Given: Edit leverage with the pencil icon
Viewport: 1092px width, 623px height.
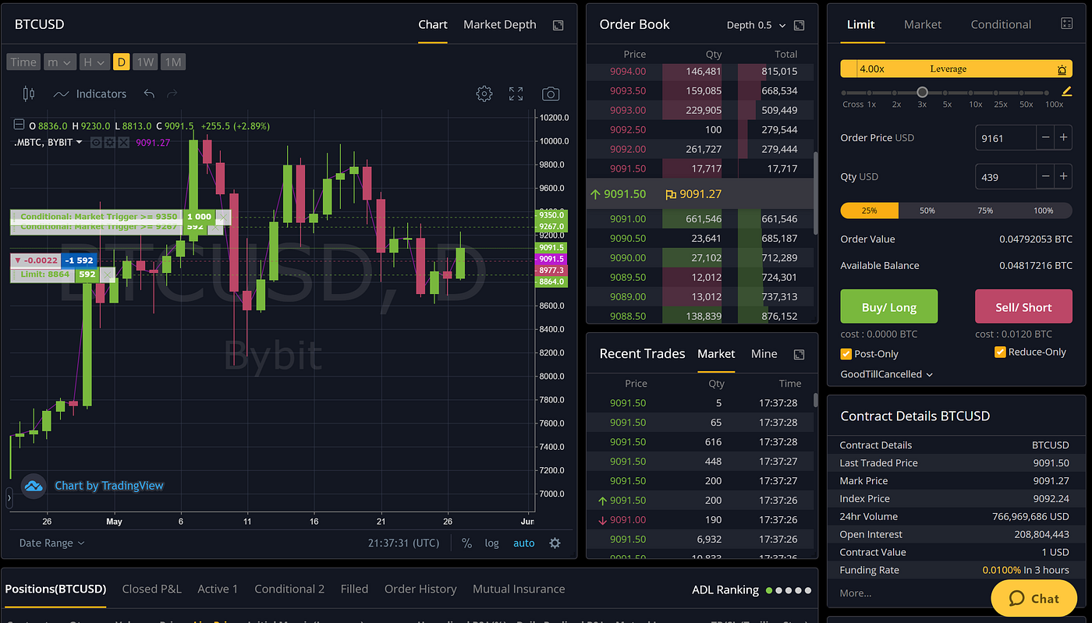Looking at the screenshot, I should pyautogui.click(x=1067, y=92).
